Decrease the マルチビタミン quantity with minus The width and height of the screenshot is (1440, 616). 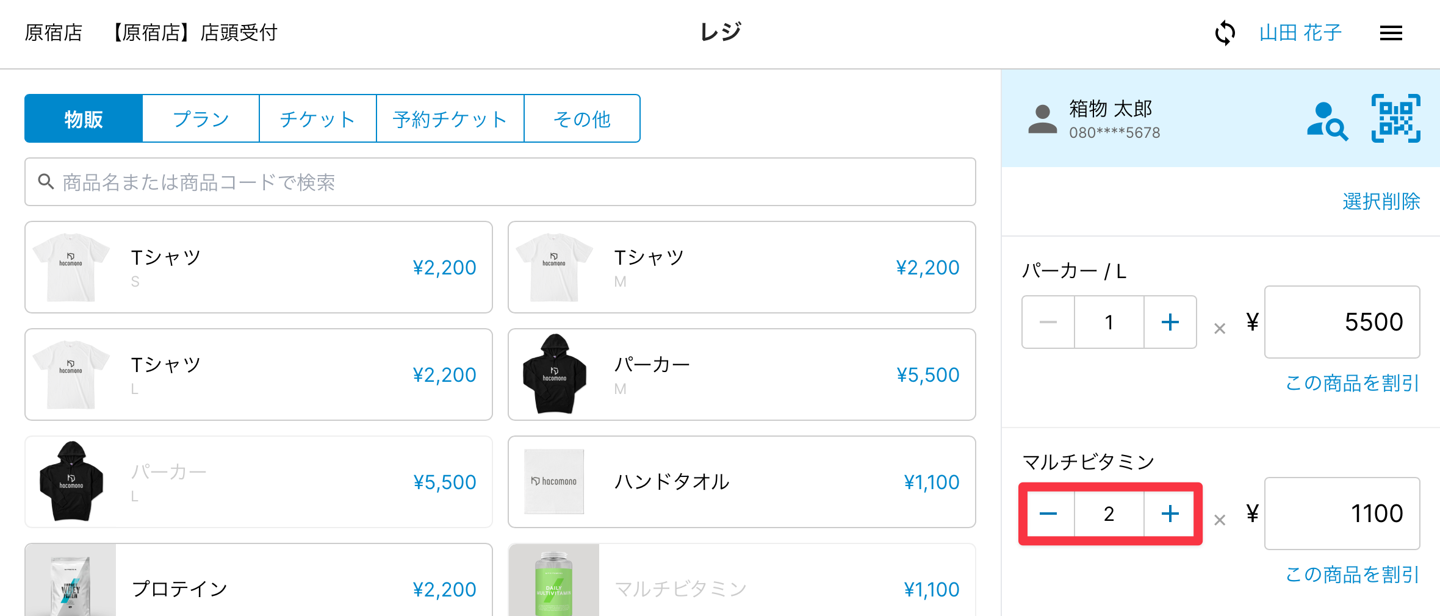tap(1048, 514)
